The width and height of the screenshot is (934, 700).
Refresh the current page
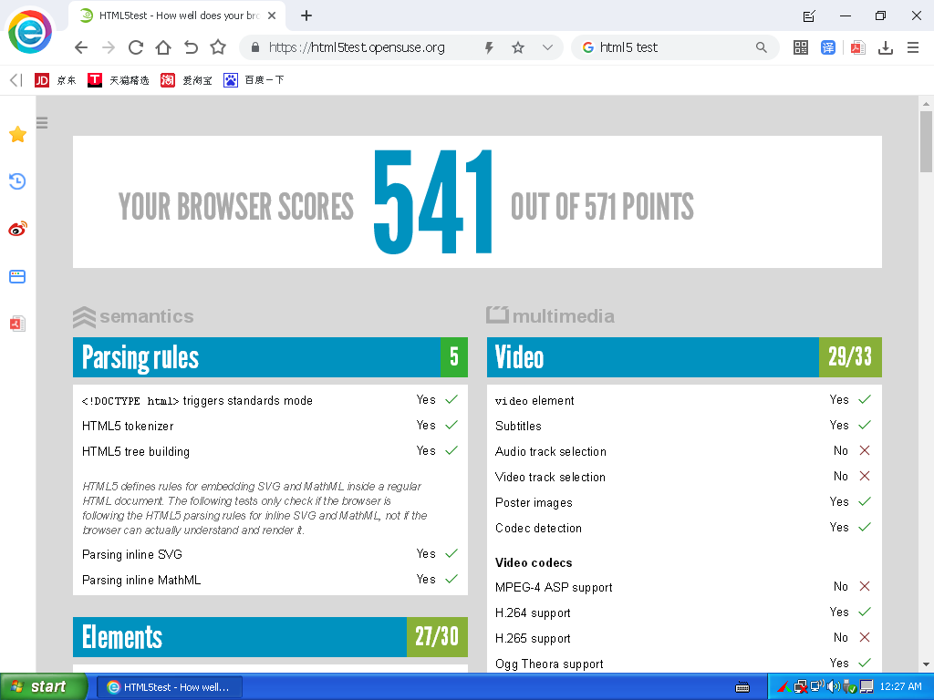point(135,46)
